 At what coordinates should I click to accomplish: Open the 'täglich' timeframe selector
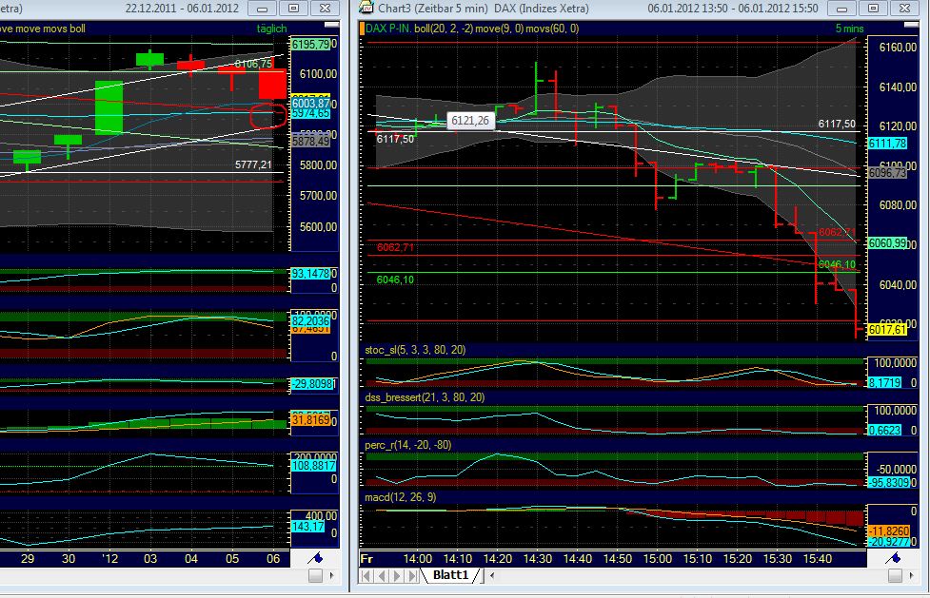point(273,28)
